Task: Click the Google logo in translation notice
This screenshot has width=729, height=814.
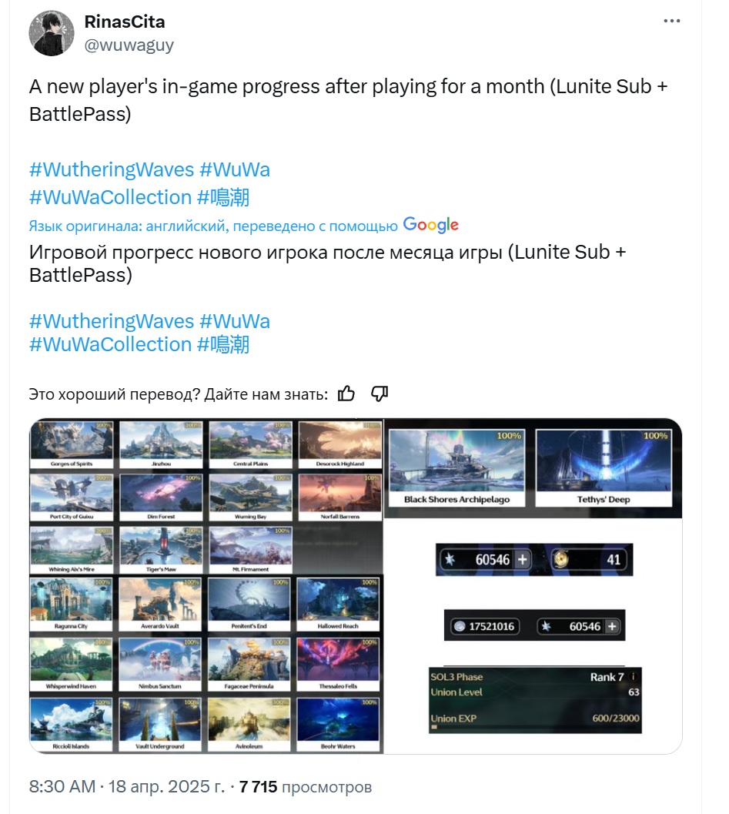Action: (x=430, y=225)
